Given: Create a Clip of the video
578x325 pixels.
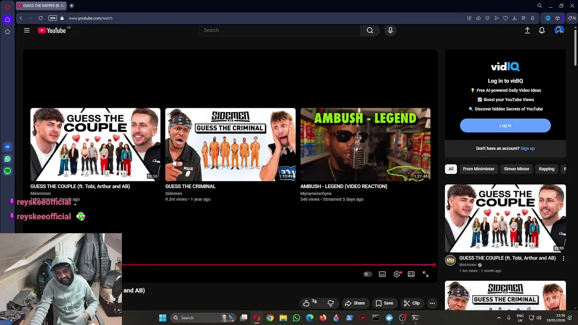Looking at the screenshot, I should pyautogui.click(x=412, y=303).
